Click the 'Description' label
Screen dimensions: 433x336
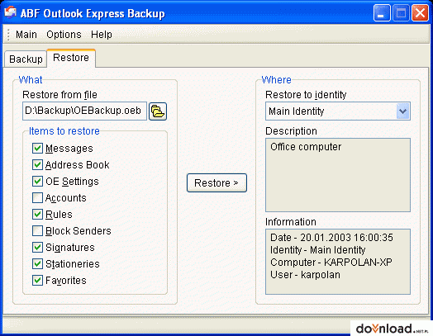pos(291,131)
